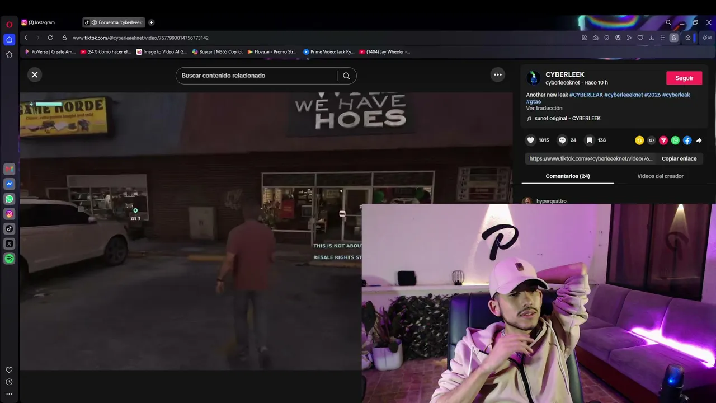Copy the link with Copiar enlace
The image size is (716, 403).
(679, 158)
